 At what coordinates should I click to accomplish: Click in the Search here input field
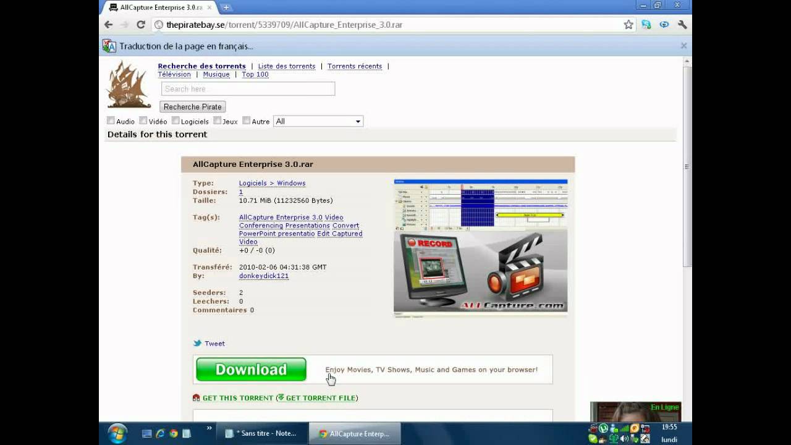248,89
